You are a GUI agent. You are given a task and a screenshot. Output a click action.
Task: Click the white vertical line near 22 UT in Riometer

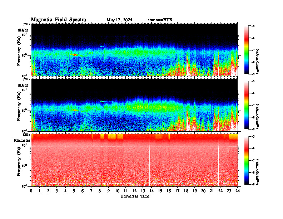[219, 164]
